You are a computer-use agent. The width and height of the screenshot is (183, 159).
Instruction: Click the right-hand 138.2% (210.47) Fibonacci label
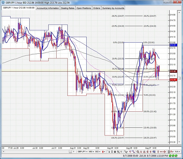pyautogui.click(x=150, y=138)
